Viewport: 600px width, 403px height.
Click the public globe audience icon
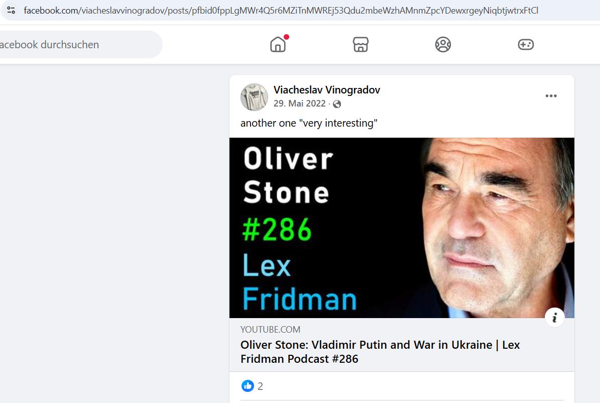pyautogui.click(x=337, y=104)
